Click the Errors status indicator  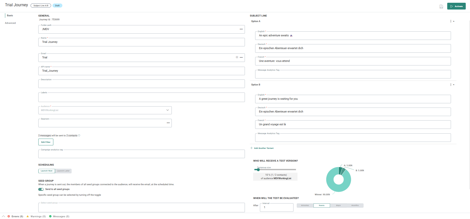(15, 216)
